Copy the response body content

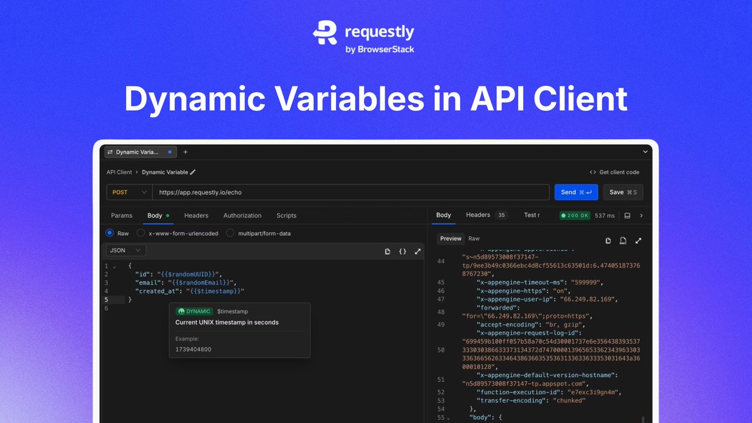click(608, 241)
